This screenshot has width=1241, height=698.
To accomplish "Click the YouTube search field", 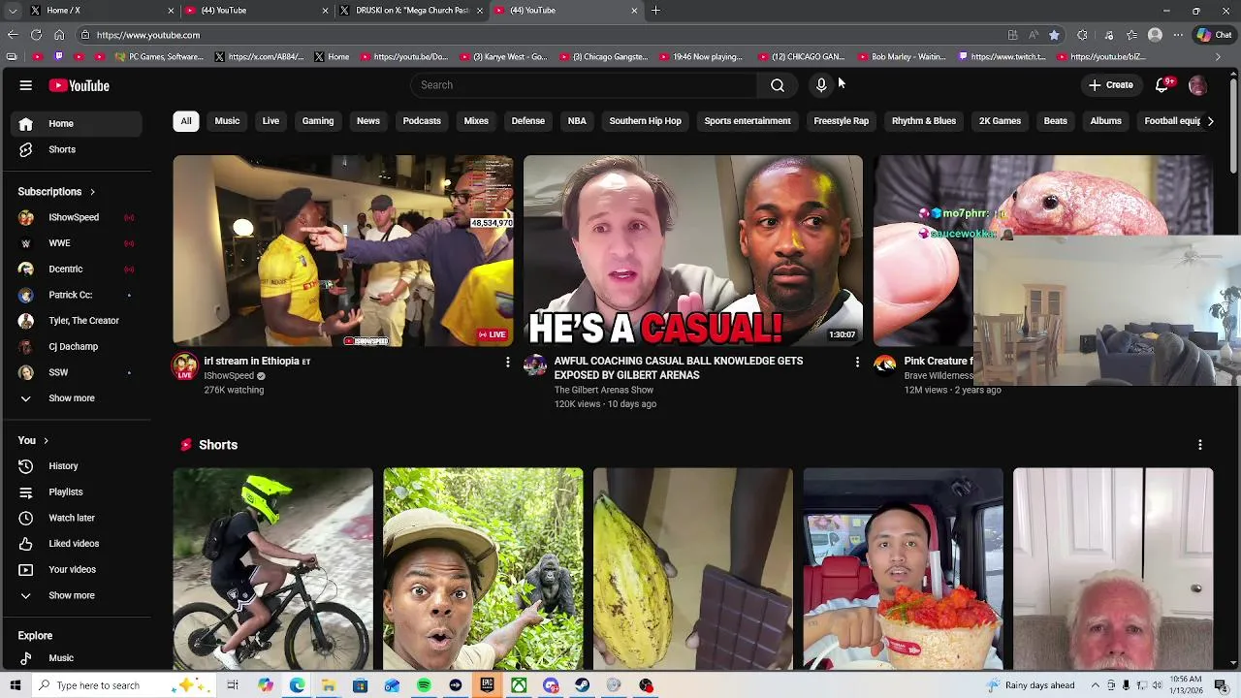I will click(x=585, y=85).
